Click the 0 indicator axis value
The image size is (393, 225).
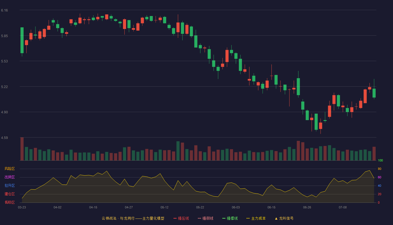(379, 202)
